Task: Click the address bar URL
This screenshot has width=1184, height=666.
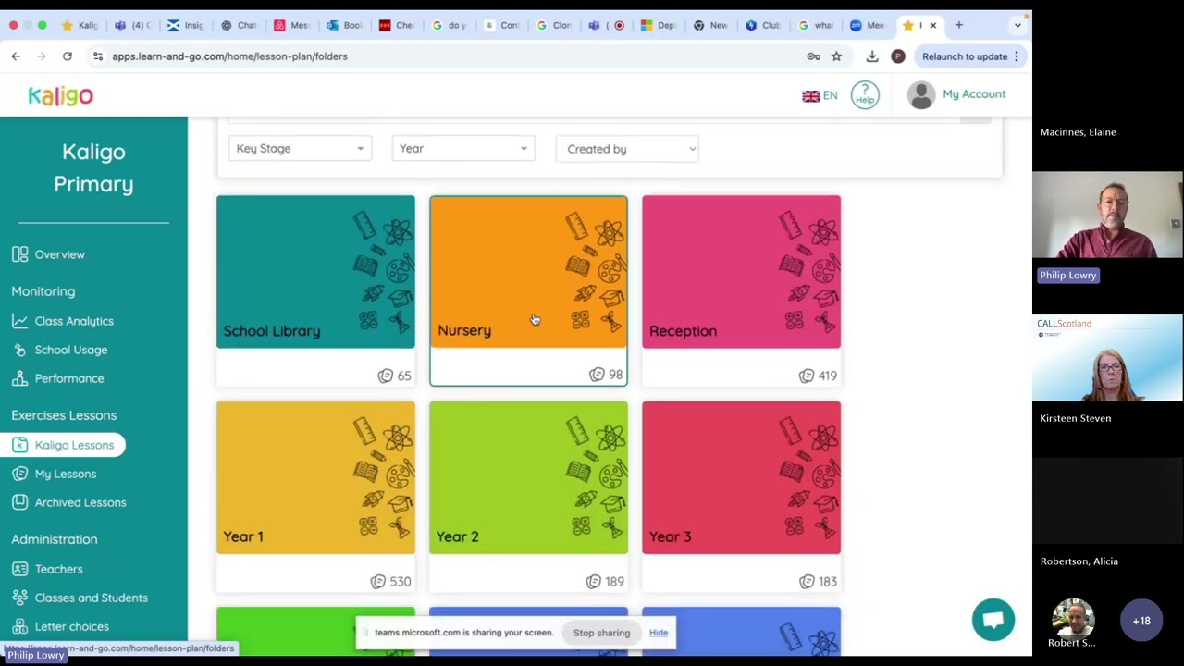Action: coord(229,56)
